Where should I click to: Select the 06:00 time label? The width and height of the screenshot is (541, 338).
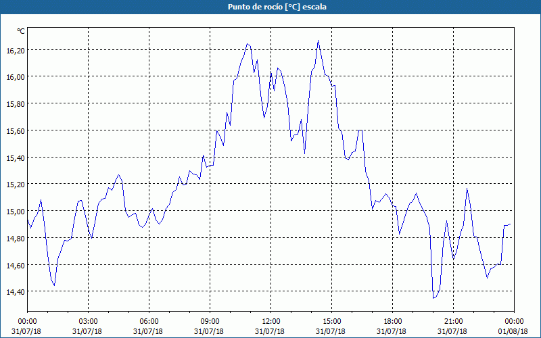tap(149, 322)
